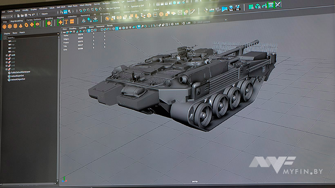Expand the lod4 node in Outliner
335x188 pixels.
[7, 69]
